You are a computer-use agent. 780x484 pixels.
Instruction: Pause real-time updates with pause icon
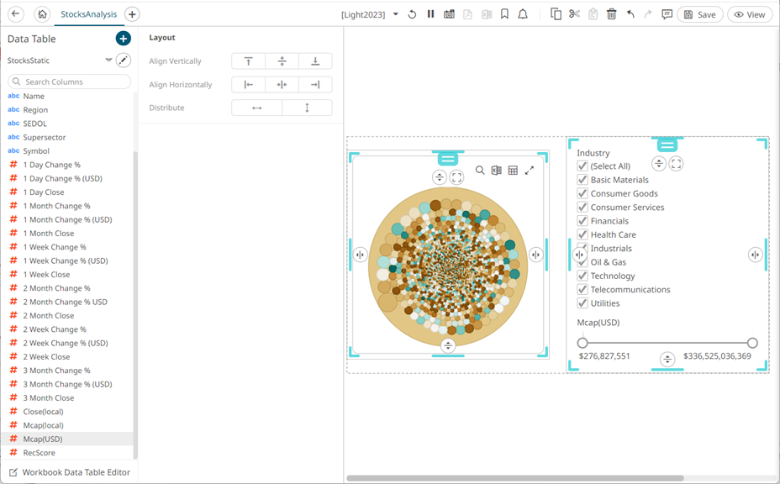(430, 14)
